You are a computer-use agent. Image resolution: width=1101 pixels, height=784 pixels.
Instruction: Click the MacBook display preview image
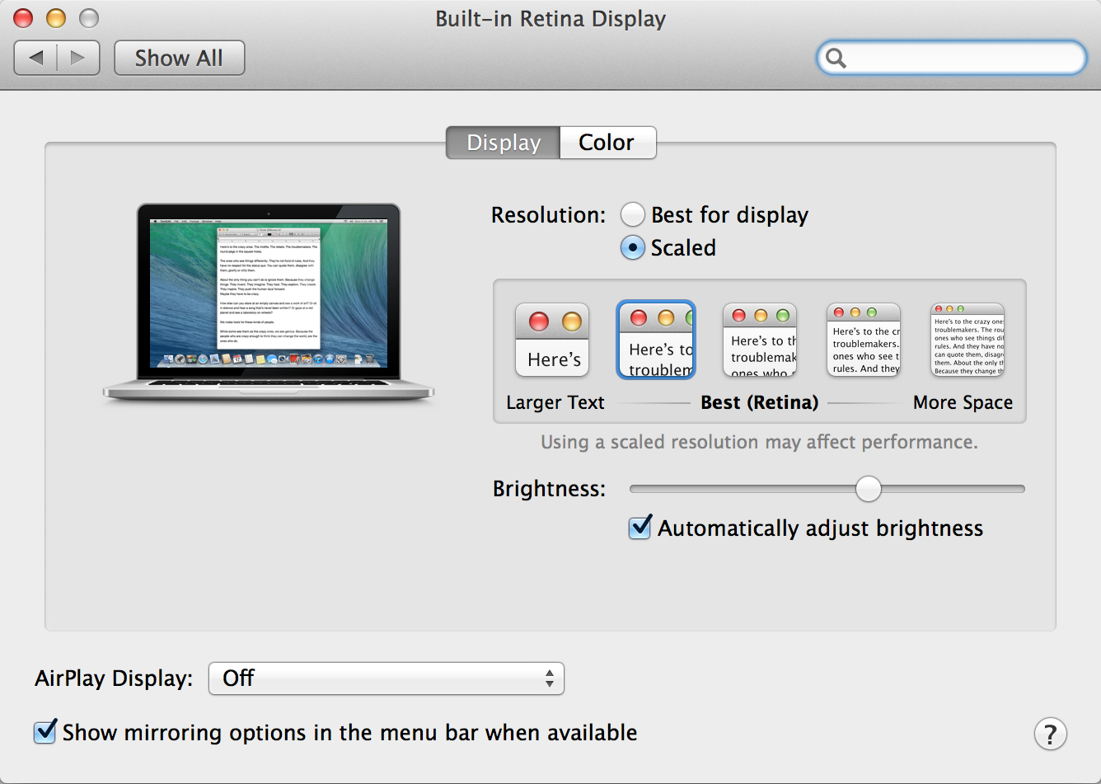pos(269,301)
